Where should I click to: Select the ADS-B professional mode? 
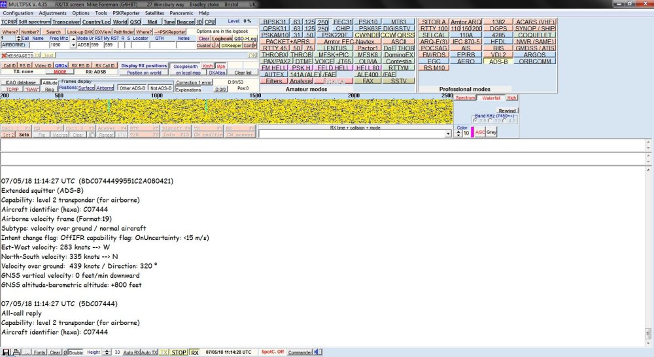pyautogui.click(x=498, y=61)
